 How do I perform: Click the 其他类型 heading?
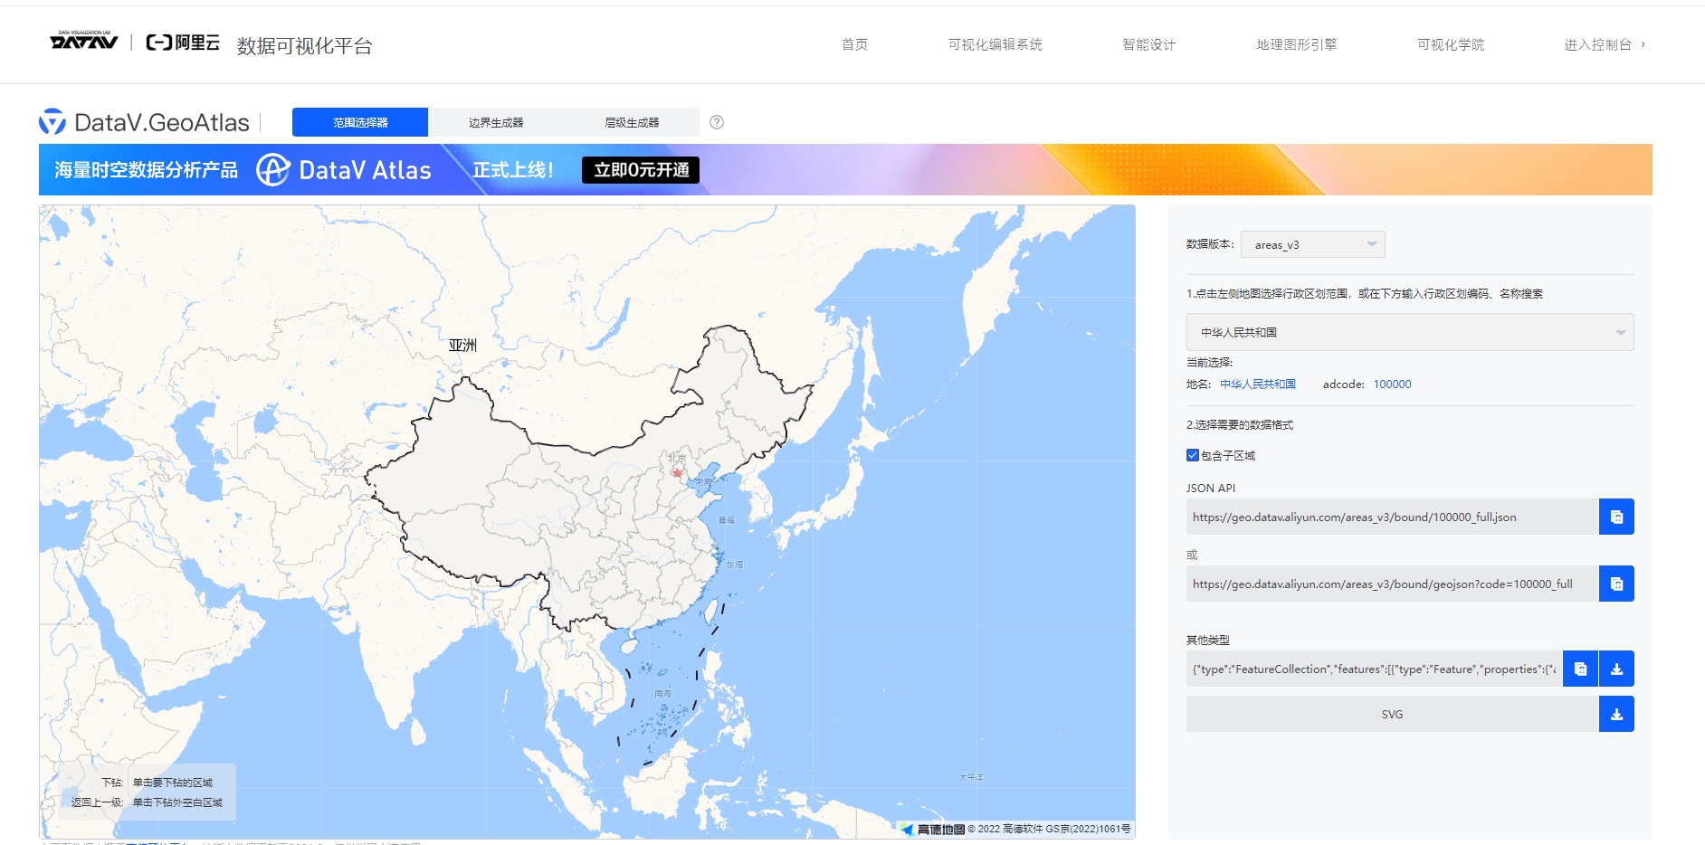click(x=1208, y=640)
